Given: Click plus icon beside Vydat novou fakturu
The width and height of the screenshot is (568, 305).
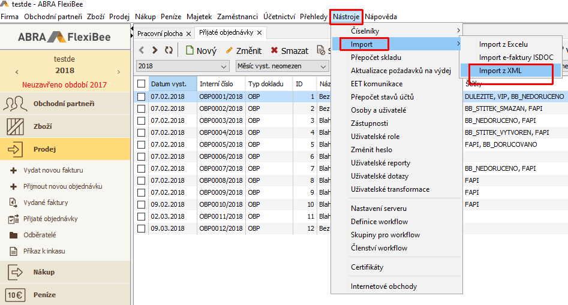Looking at the screenshot, I should click(x=13, y=170).
